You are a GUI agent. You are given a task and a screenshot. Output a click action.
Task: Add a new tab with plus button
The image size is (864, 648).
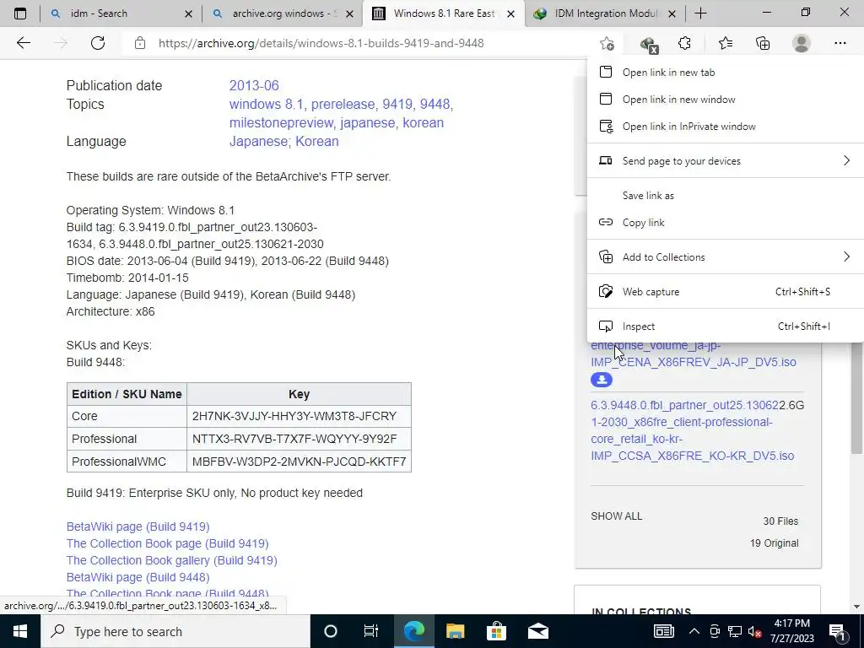point(700,13)
